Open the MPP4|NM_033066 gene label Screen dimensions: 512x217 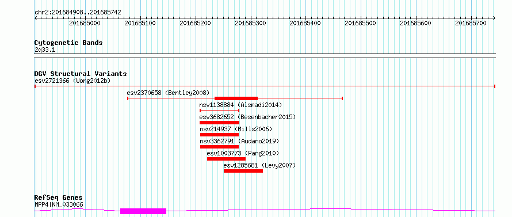point(59,205)
